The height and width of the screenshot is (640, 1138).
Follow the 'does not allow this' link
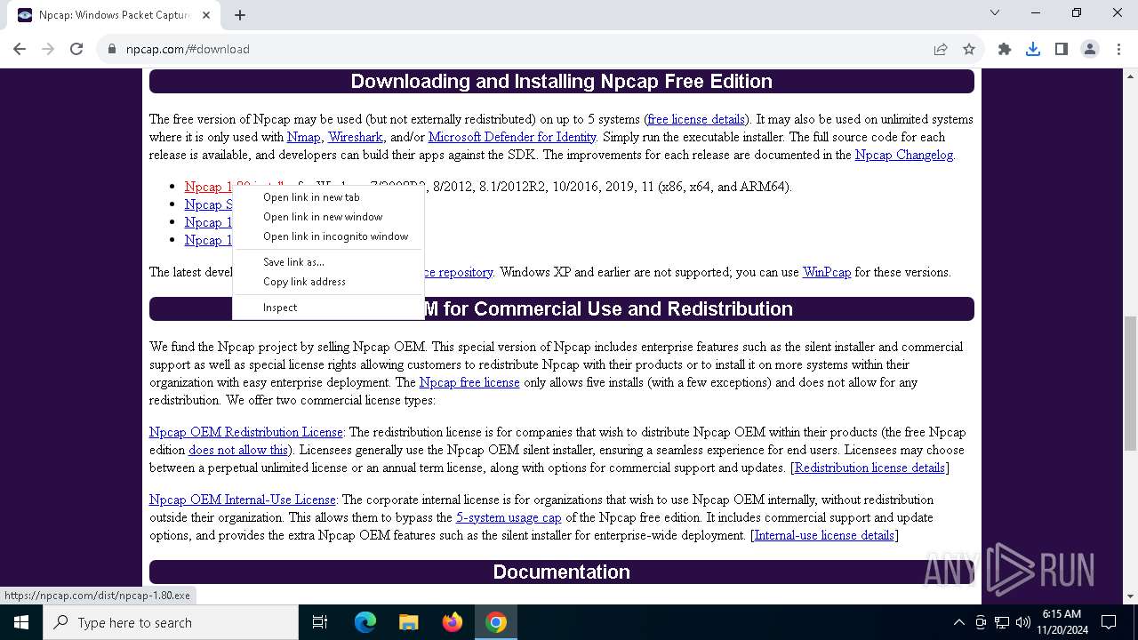[x=238, y=450]
